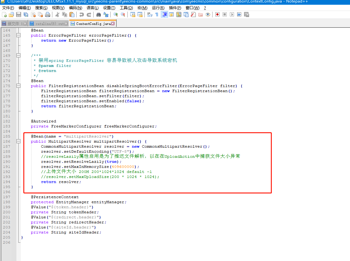The width and height of the screenshot is (350, 261).
Task: Print the document with the printer icon
Action: click(48, 15)
